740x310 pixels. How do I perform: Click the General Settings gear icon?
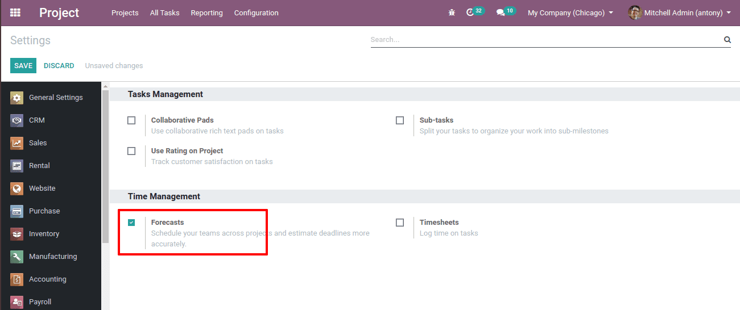click(x=17, y=98)
